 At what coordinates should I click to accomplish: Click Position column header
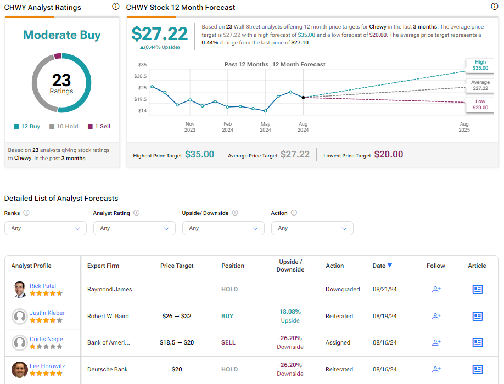[x=233, y=266]
